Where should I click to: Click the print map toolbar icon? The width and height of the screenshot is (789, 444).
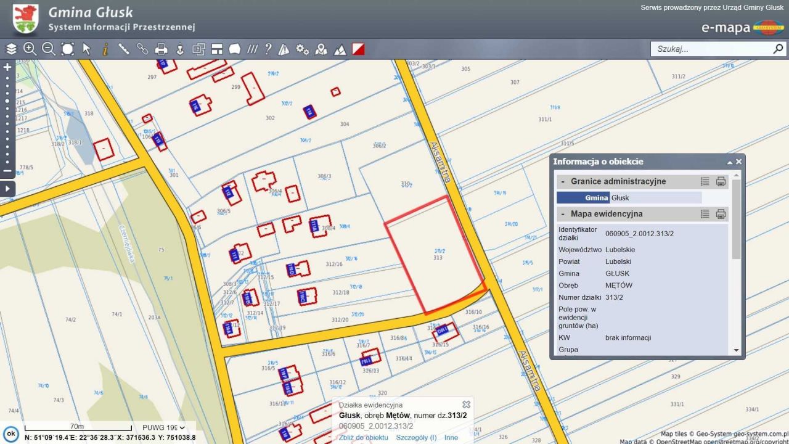point(161,49)
